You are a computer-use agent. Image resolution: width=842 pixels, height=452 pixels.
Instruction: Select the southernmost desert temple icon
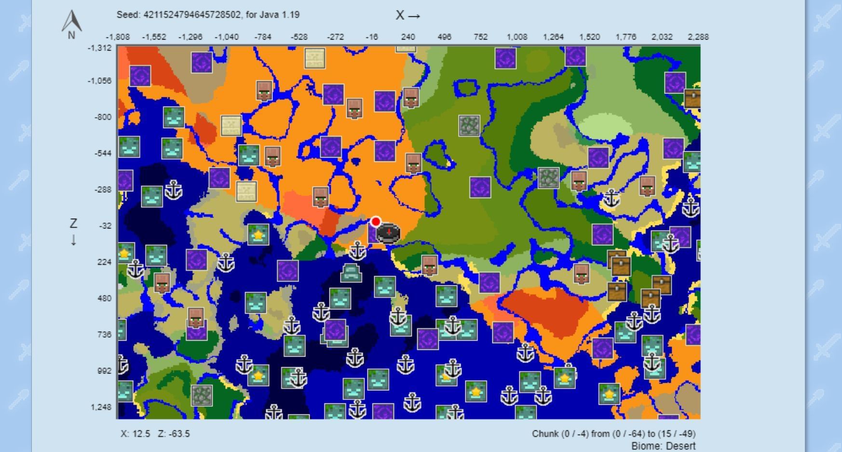click(x=246, y=191)
